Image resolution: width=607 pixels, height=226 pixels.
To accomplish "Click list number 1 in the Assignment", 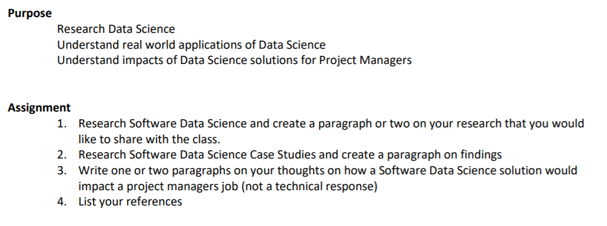I will coord(62,124).
